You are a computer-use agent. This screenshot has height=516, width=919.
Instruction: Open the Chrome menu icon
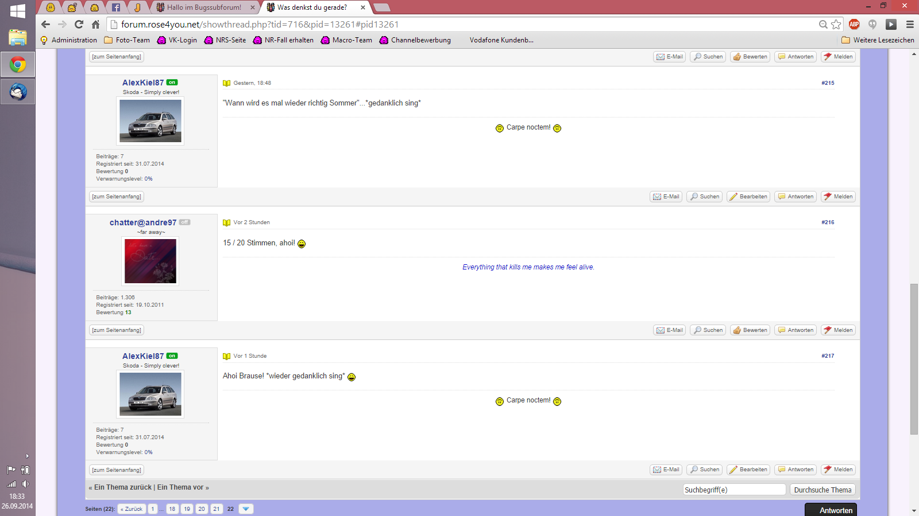(x=910, y=24)
